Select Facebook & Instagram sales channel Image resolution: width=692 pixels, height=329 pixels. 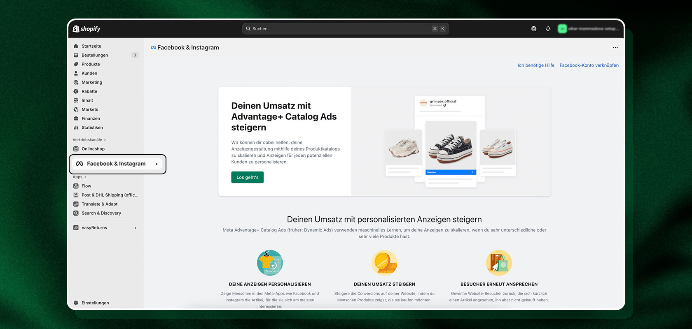(x=117, y=164)
